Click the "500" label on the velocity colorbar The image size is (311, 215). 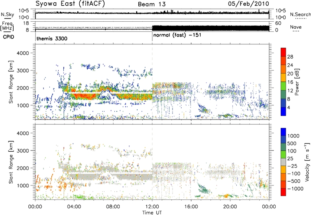[x=293, y=144]
